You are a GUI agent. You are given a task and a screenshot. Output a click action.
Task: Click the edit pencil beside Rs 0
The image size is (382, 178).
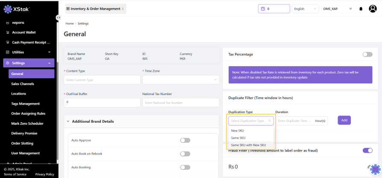coord(368,167)
